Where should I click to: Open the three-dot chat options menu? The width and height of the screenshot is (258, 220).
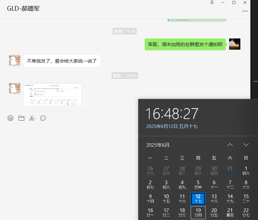(245, 11)
